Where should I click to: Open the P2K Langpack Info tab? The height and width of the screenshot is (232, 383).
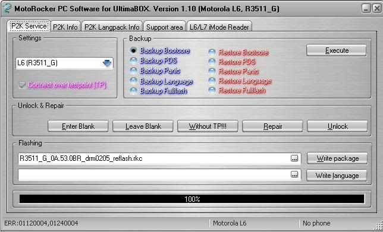[112, 27]
